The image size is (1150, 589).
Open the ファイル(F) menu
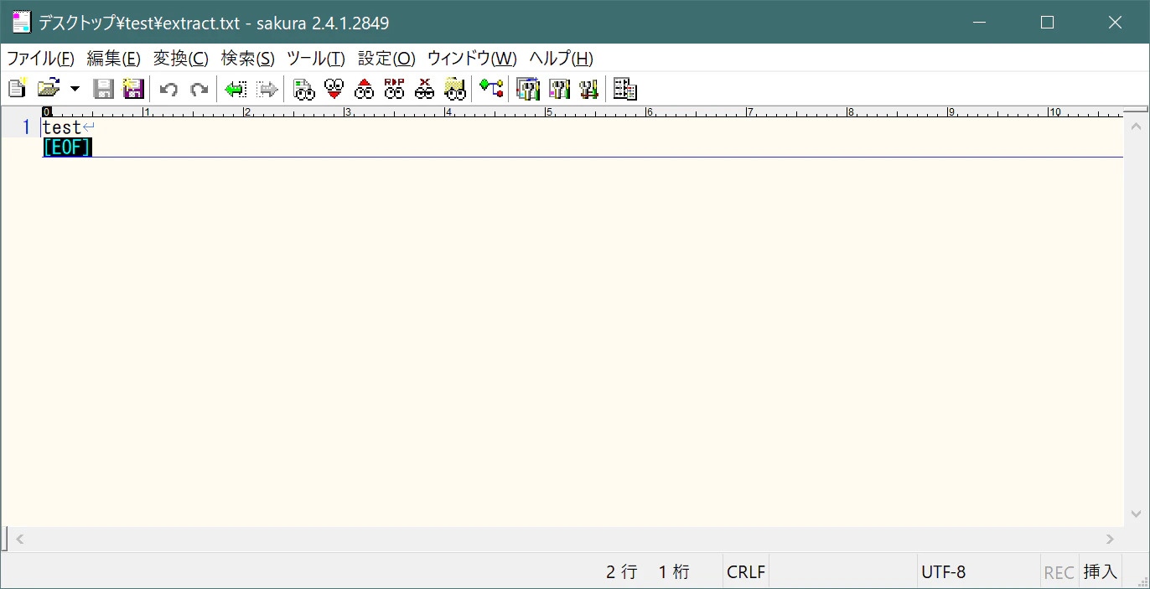pos(40,59)
